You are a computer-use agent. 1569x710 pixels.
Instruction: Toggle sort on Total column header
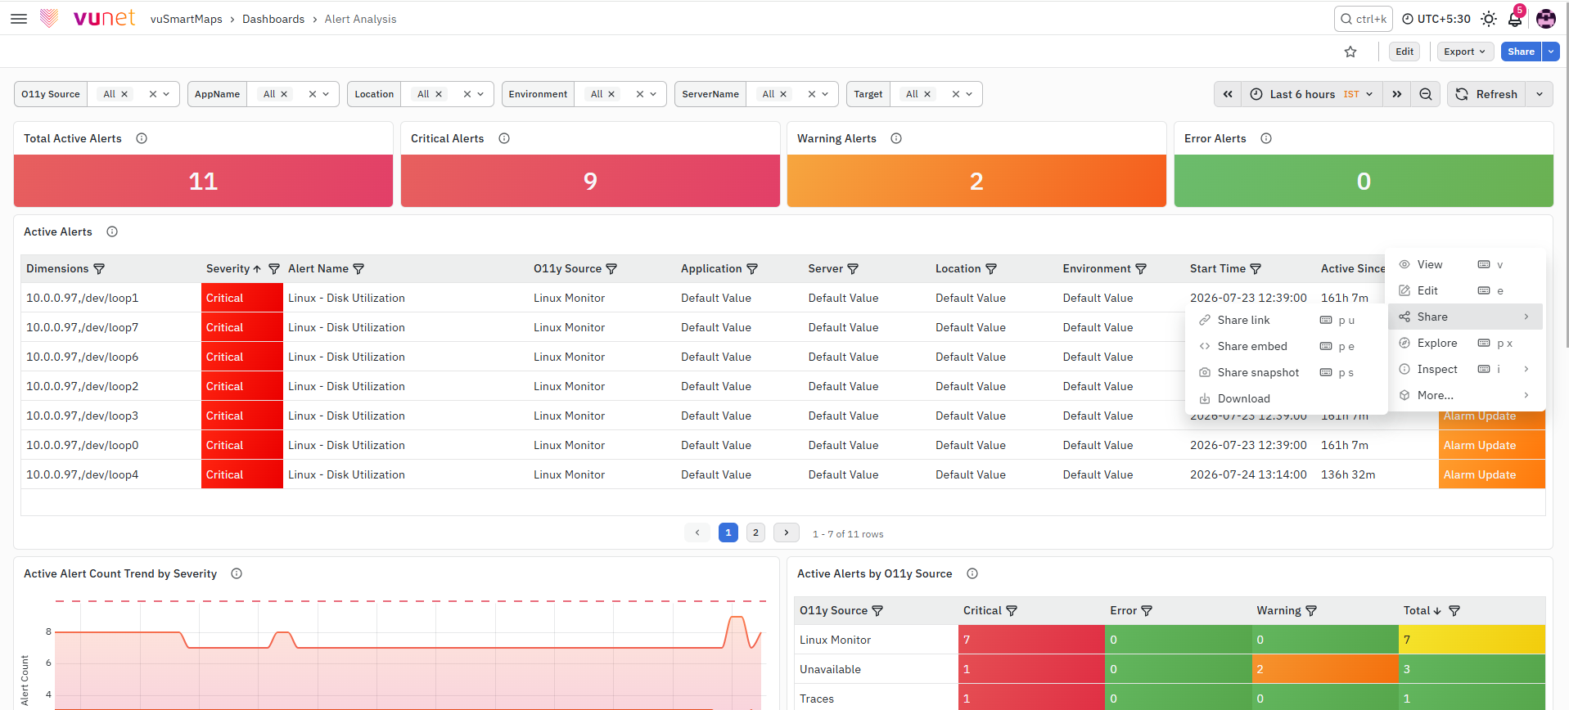(x=1422, y=611)
